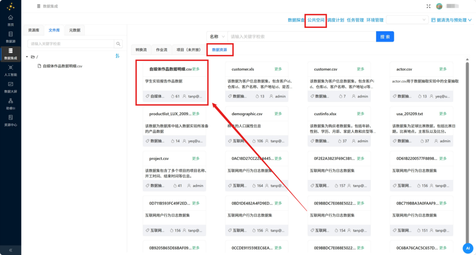Switch to the 作业流 tab
This screenshot has height=255, width=476.
(162, 50)
